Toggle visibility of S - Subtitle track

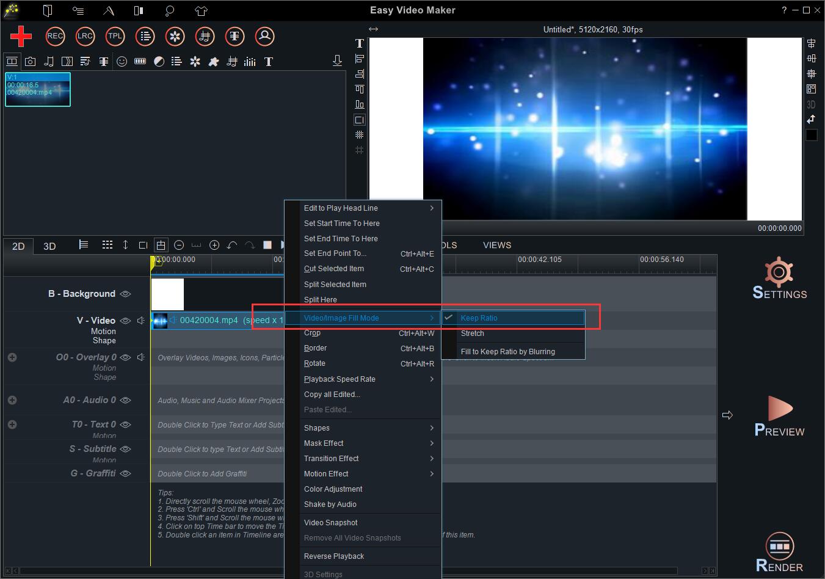coord(125,449)
